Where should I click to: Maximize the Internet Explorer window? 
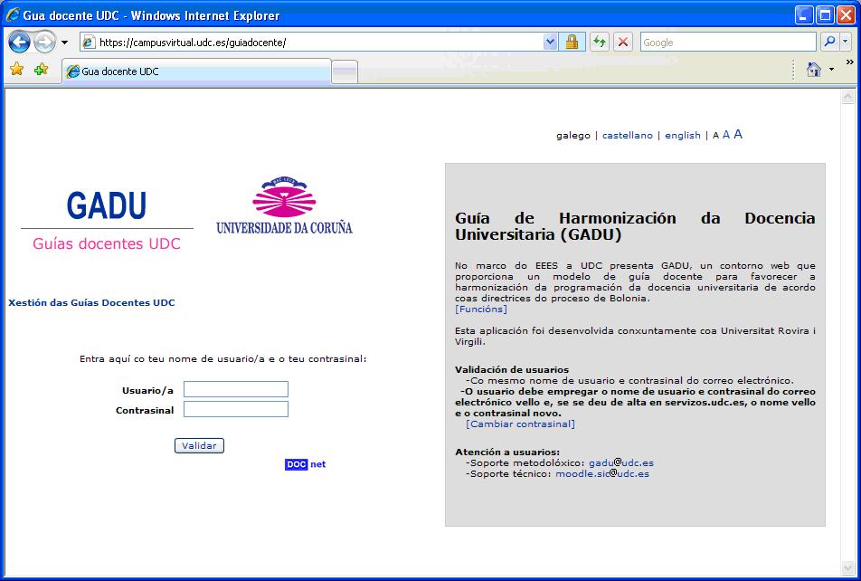tap(825, 14)
